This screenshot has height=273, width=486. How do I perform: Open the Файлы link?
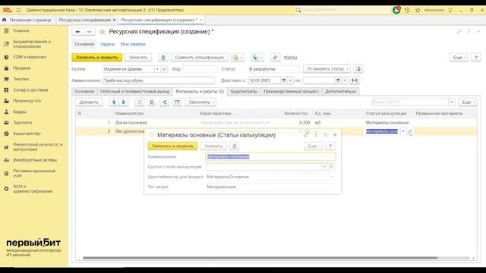290,58
